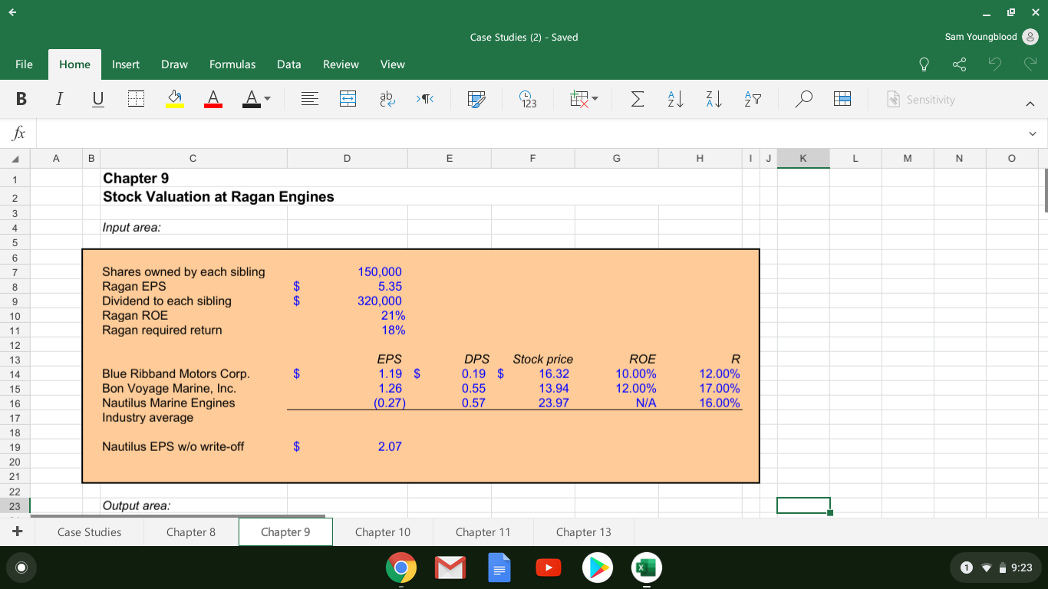Viewport: 1048px width, 589px height.
Task: Apply red font color
Action: pos(213,100)
